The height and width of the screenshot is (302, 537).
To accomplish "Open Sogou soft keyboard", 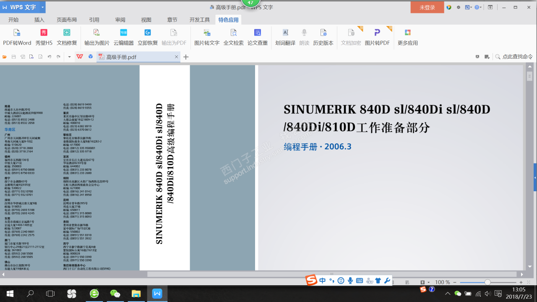I will 360,281.
